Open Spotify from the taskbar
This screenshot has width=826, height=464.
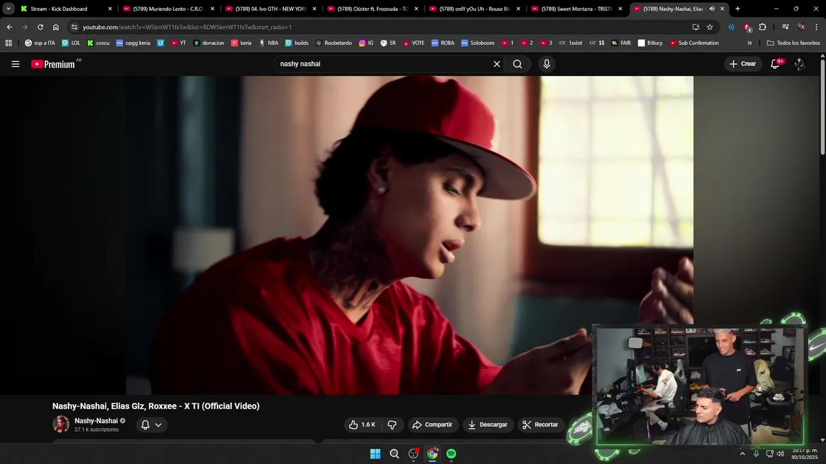pos(451,454)
